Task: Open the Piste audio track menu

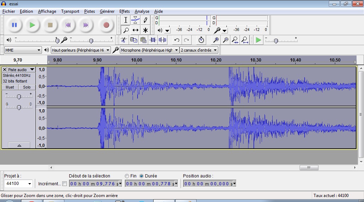Action: 21,69
